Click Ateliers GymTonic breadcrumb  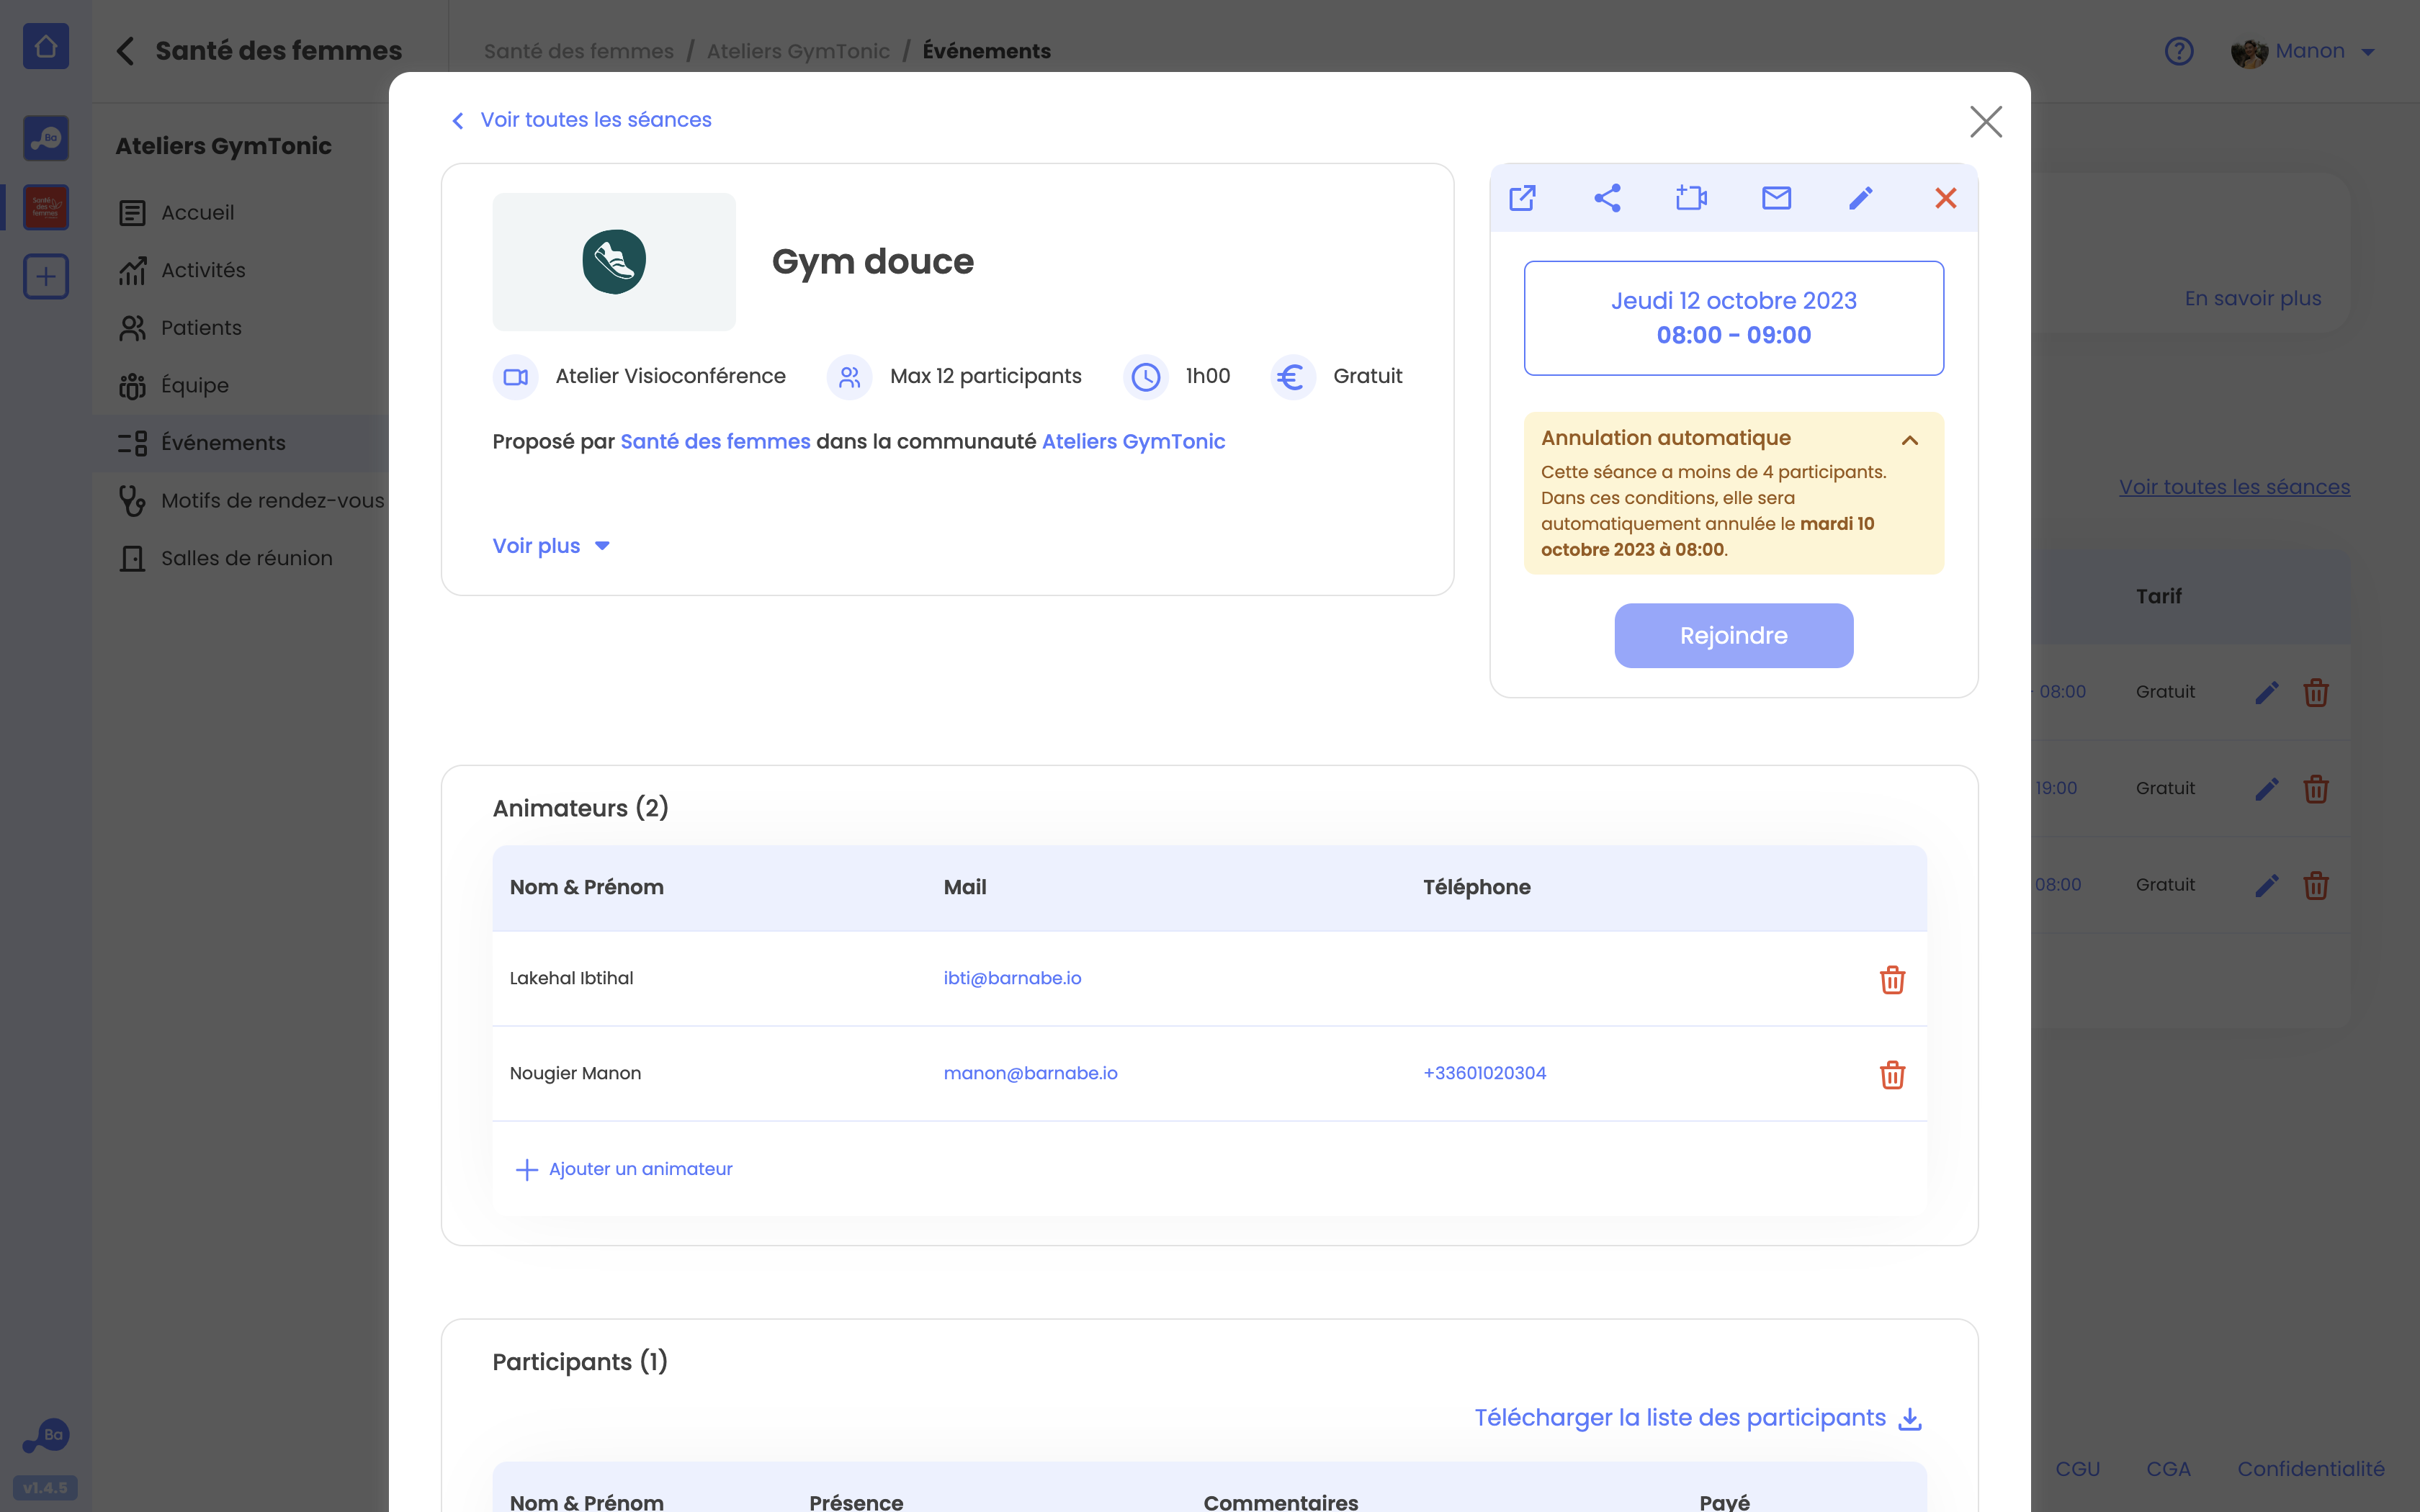pos(798,51)
